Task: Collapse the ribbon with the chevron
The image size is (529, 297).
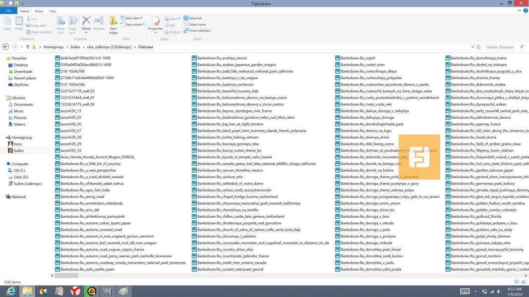Action: coord(518,11)
